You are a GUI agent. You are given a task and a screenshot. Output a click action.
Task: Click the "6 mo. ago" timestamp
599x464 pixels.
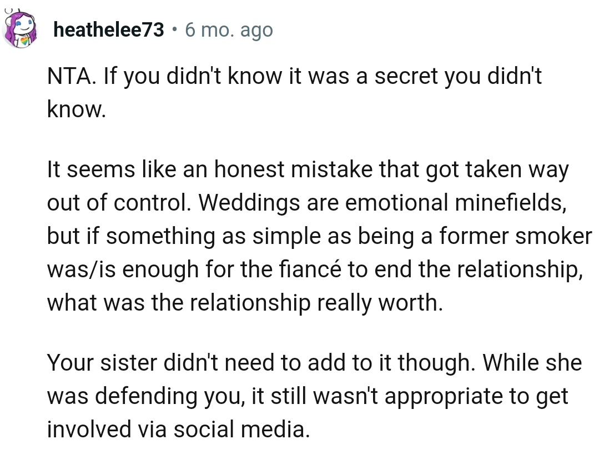click(x=229, y=29)
